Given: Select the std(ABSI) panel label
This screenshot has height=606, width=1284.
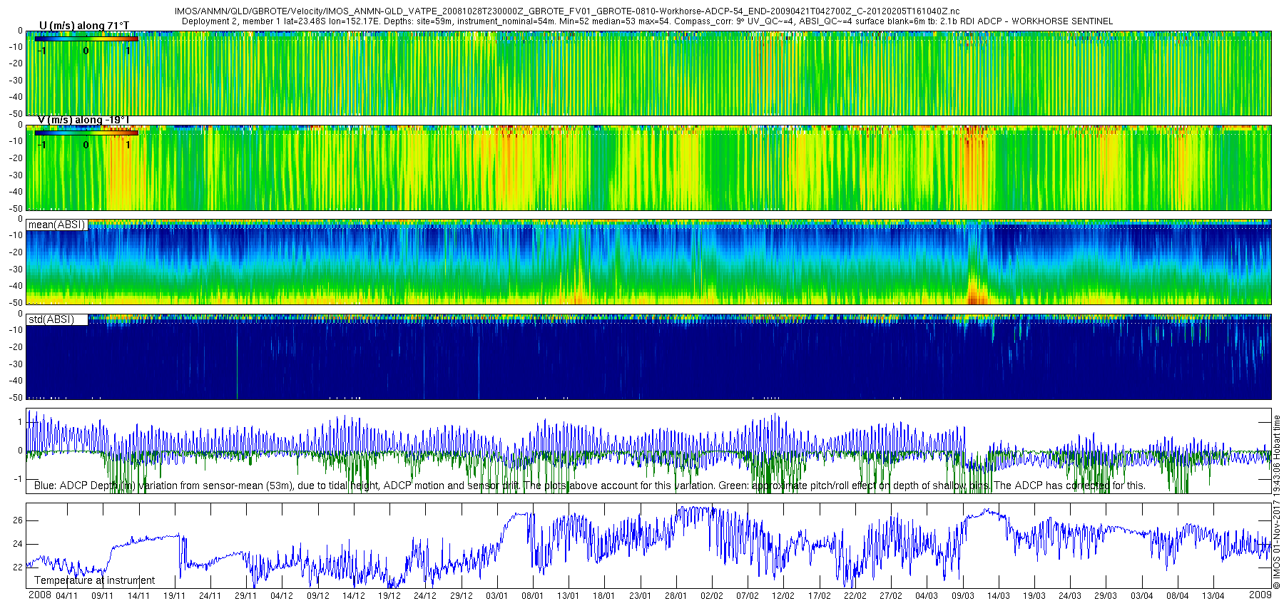Looking at the screenshot, I should tap(51, 319).
